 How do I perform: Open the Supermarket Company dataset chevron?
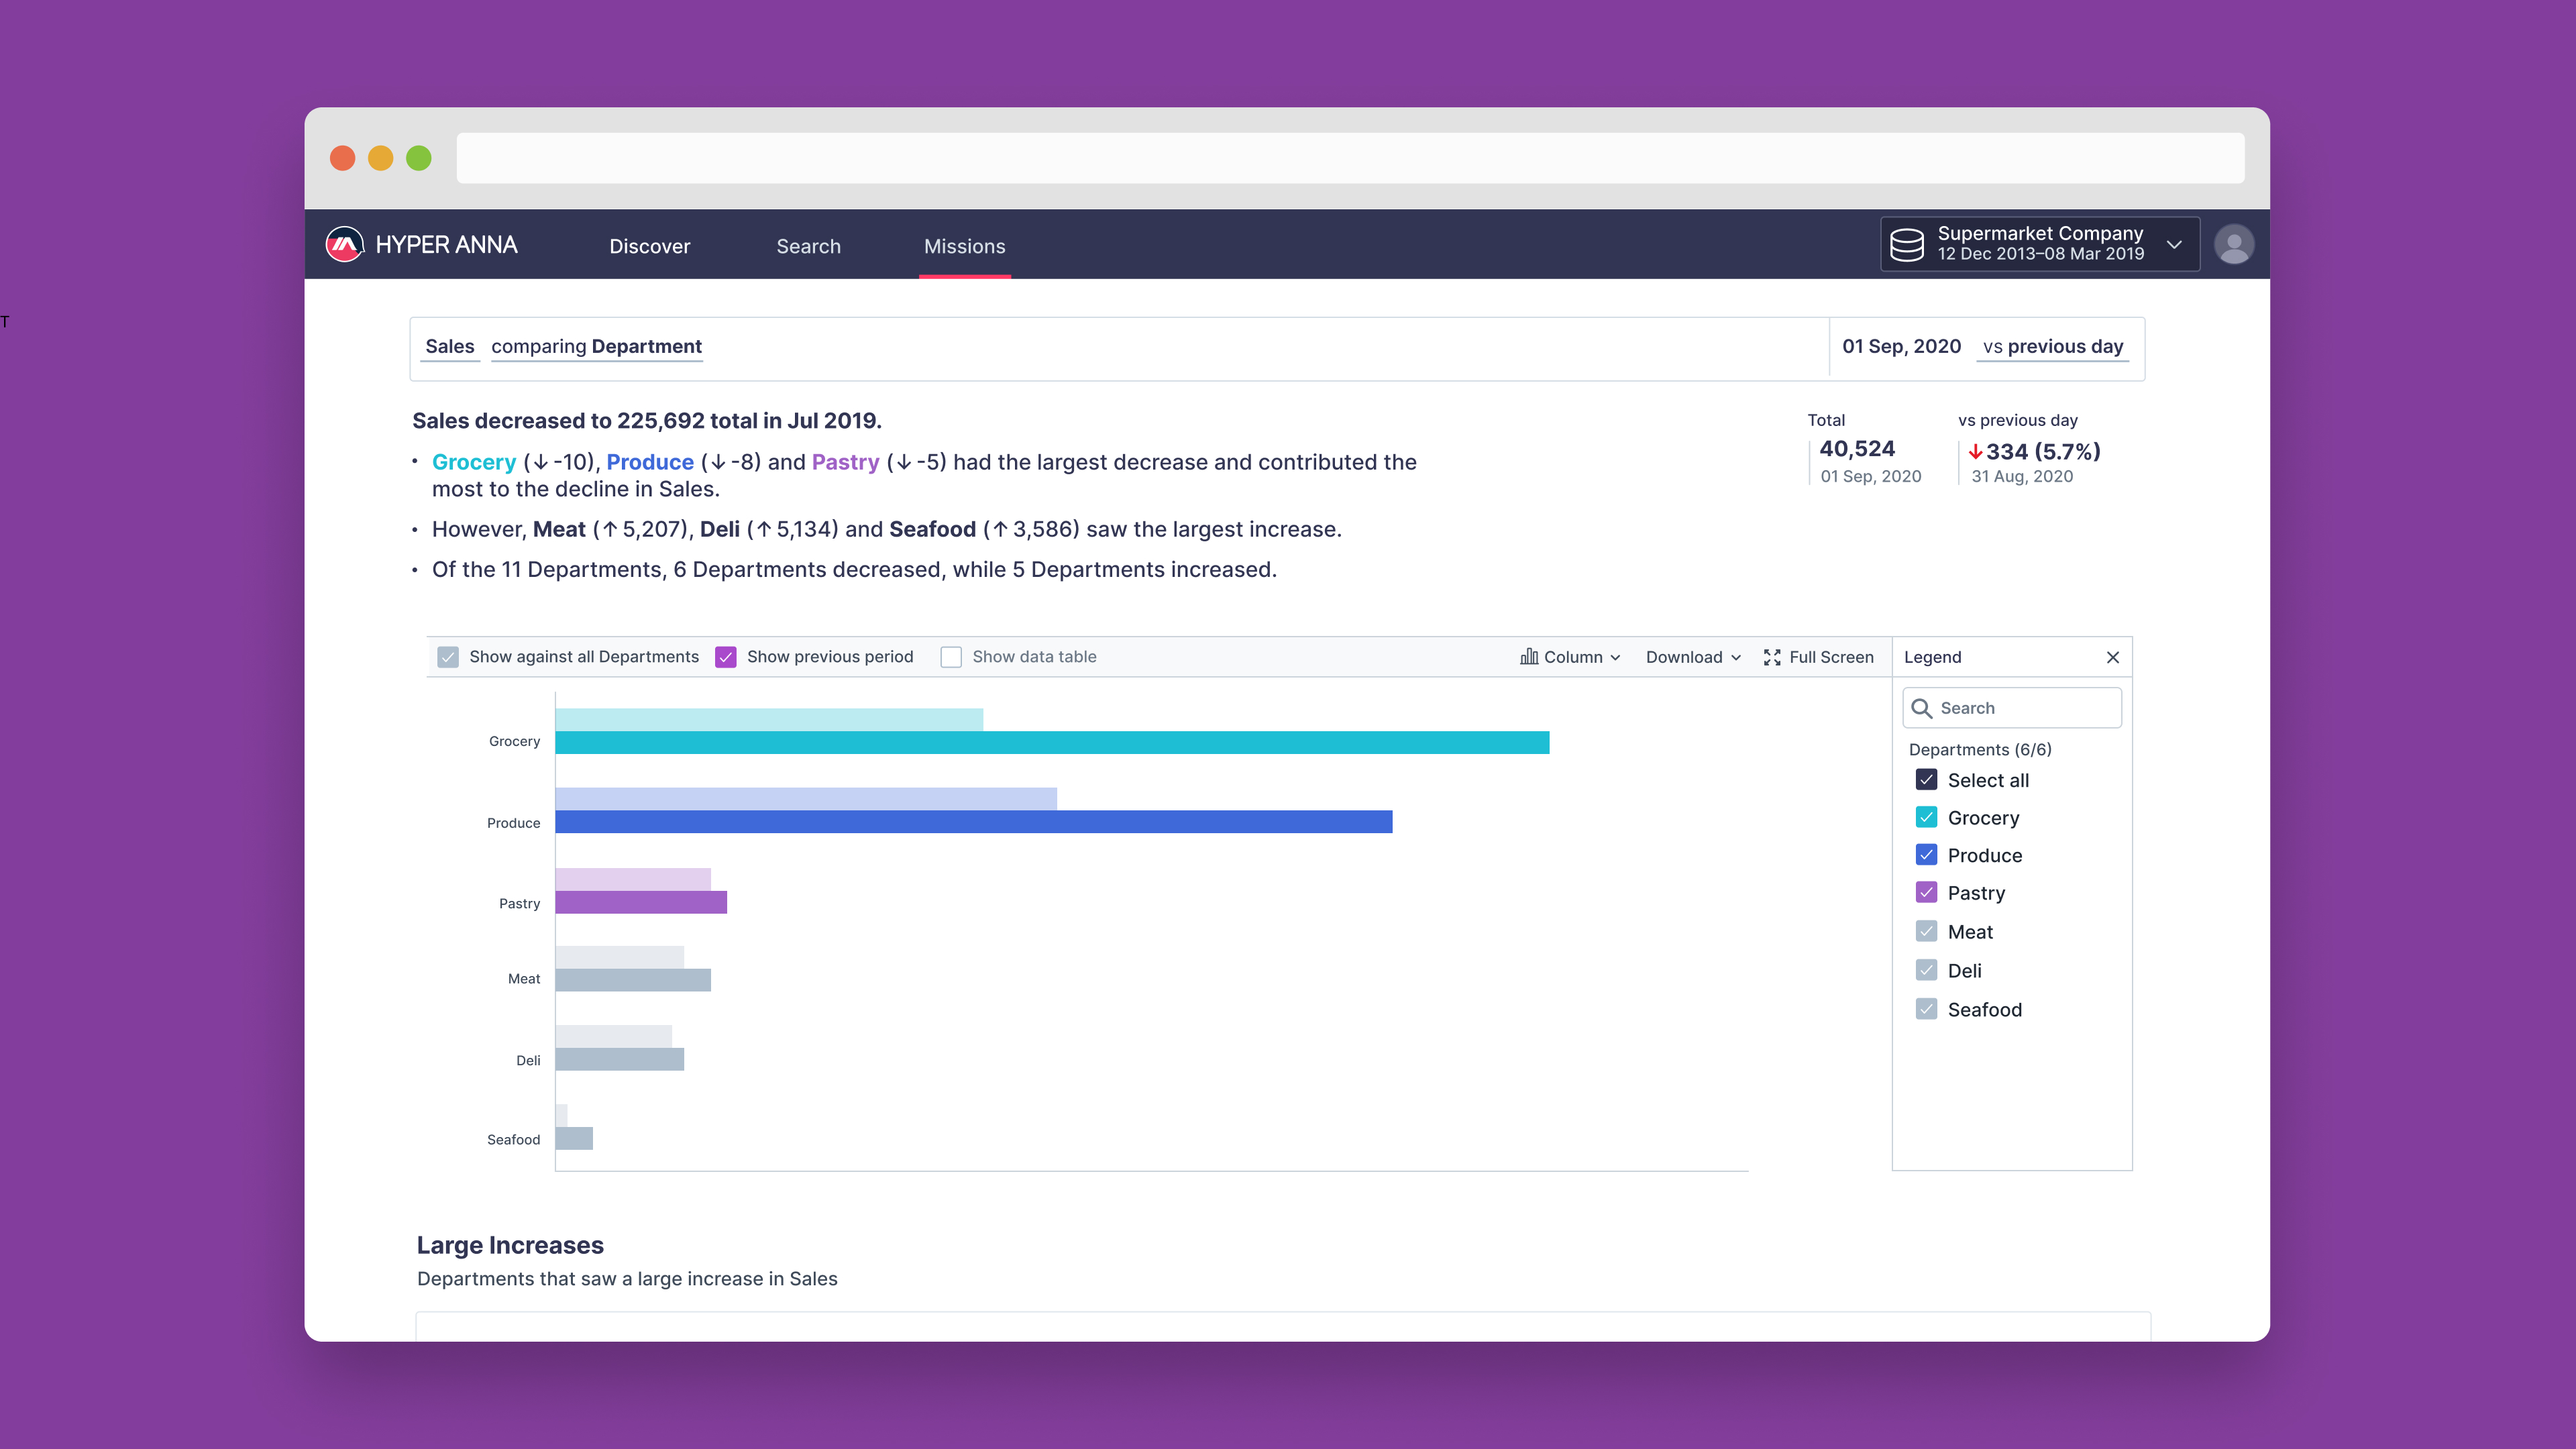point(2174,244)
